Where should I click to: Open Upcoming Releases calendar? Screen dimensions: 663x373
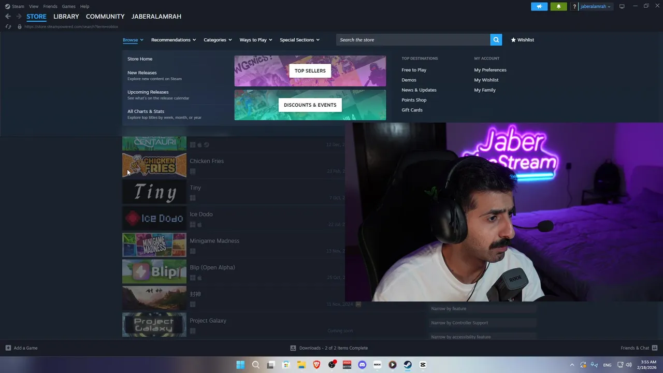click(x=148, y=92)
